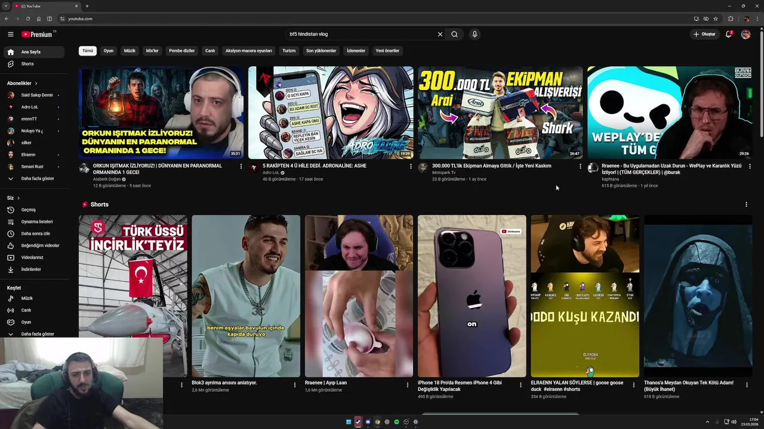Image resolution: width=764 pixels, height=429 pixels.
Task: Open options for iPhone 18 Pro short
Action: click(520, 385)
